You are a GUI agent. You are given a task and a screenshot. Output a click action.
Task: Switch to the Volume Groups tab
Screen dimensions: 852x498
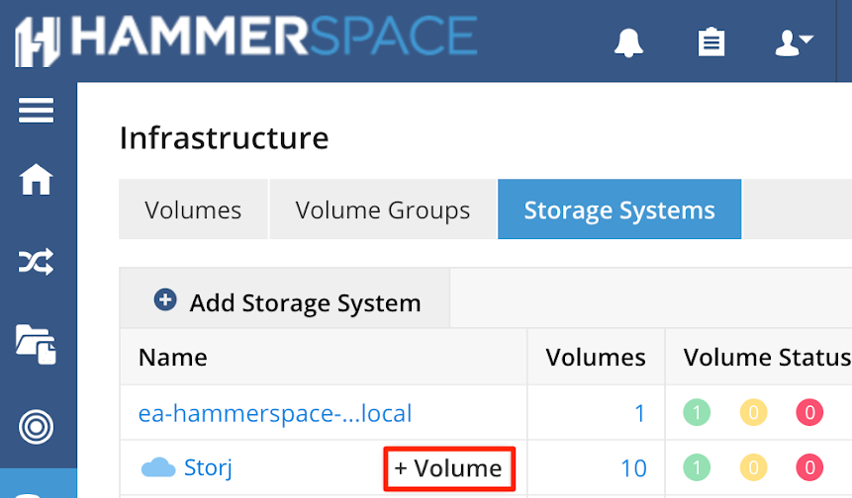pos(383,209)
